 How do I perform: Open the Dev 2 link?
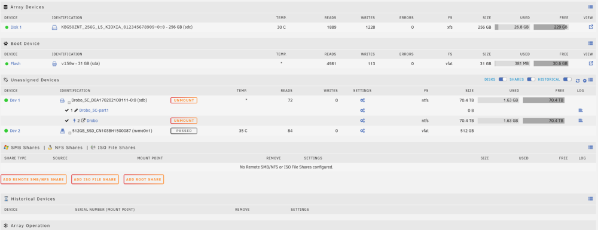pos(16,131)
